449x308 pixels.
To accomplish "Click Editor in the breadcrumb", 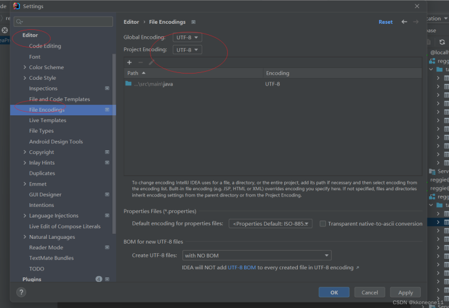I will 131,22.
